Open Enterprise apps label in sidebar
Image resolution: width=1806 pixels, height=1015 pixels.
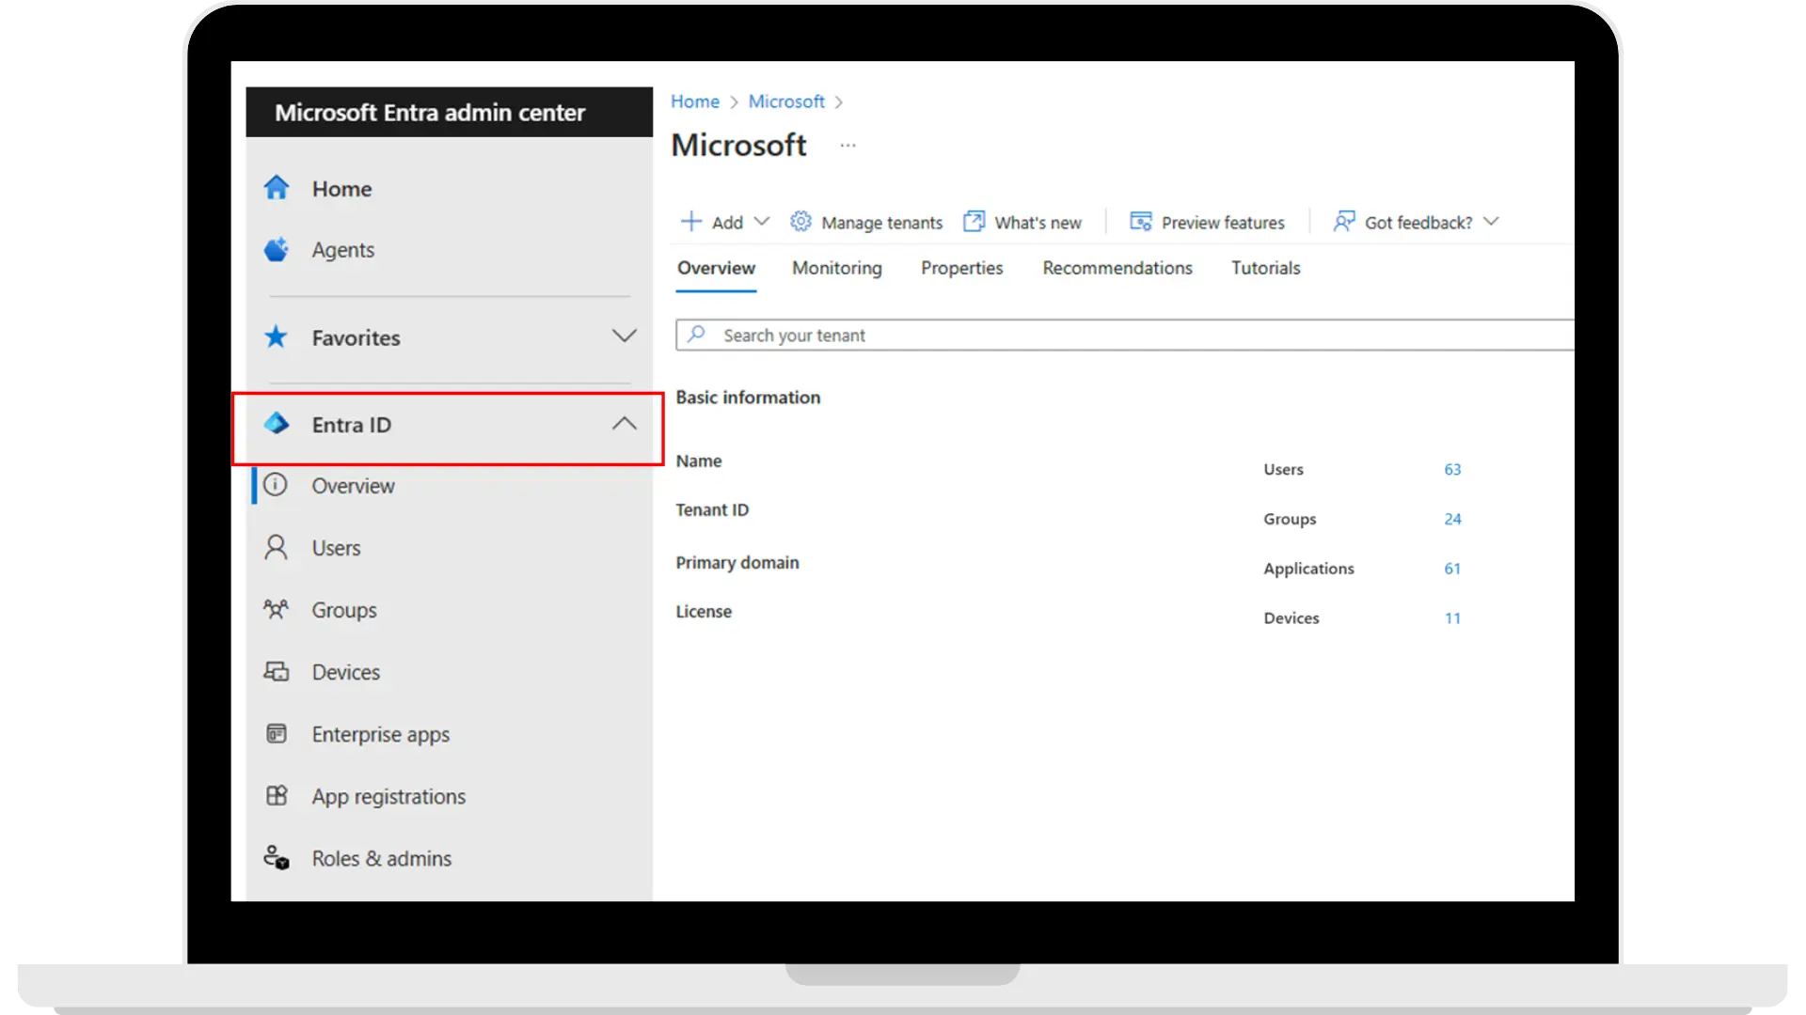point(381,734)
